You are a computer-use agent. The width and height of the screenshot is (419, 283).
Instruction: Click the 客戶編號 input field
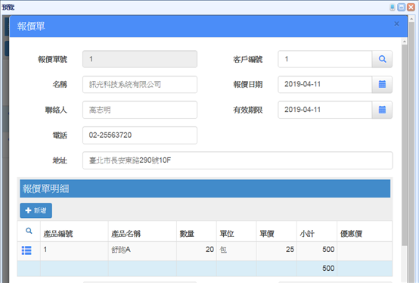[325, 59]
